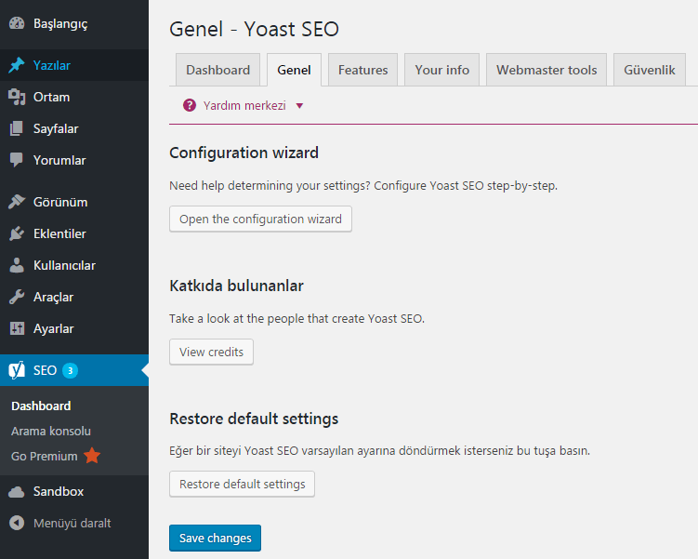Click the Görünüm paintbrush icon
This screenshot has height=559, width=698.
[x=17, y=202]
